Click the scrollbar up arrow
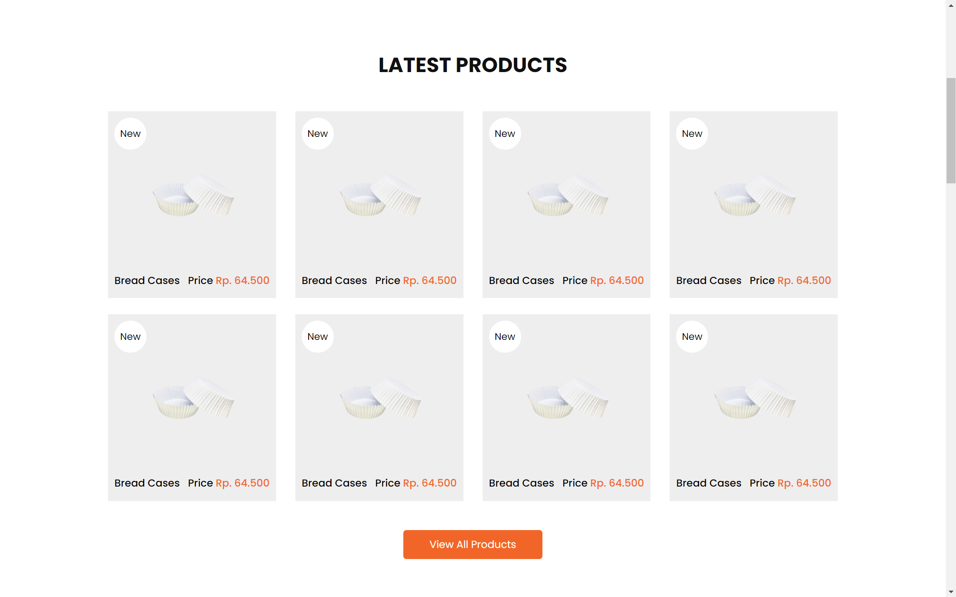The image size is (956, 597). coord(951,5)
